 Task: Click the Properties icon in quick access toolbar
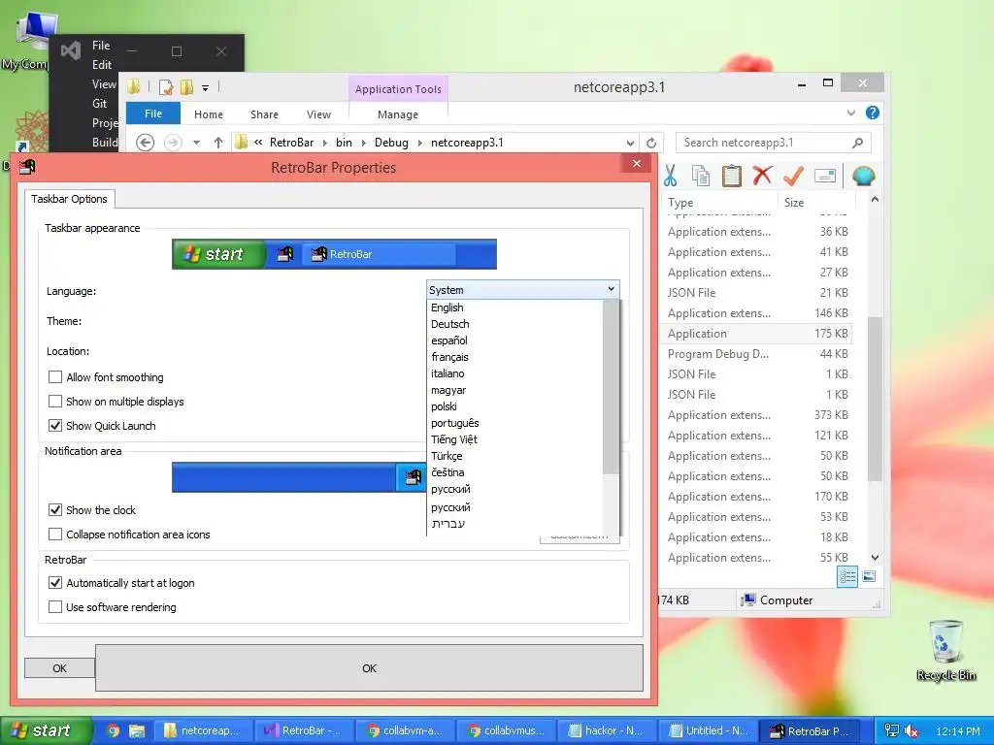[x=166, y=87]
